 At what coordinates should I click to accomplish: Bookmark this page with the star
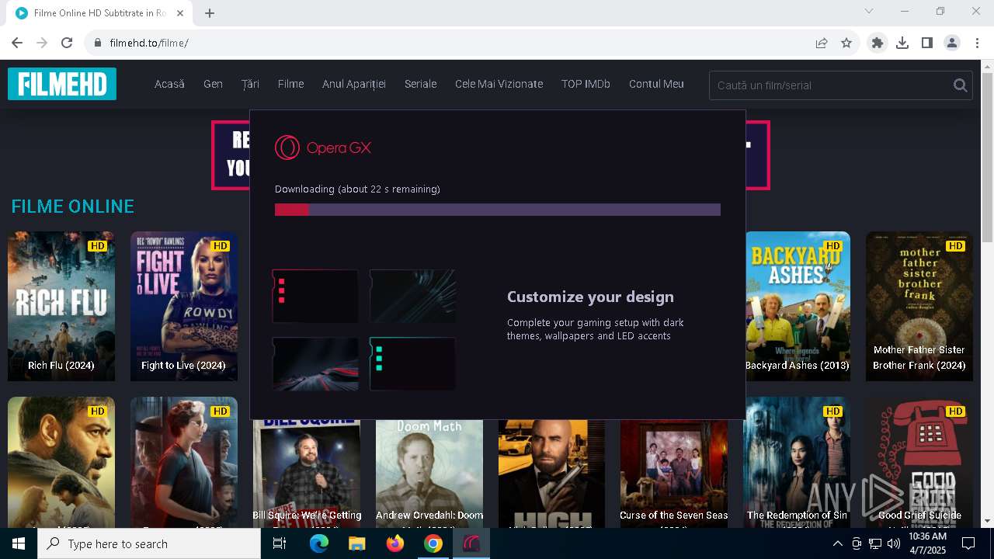(x=846, y=43)
